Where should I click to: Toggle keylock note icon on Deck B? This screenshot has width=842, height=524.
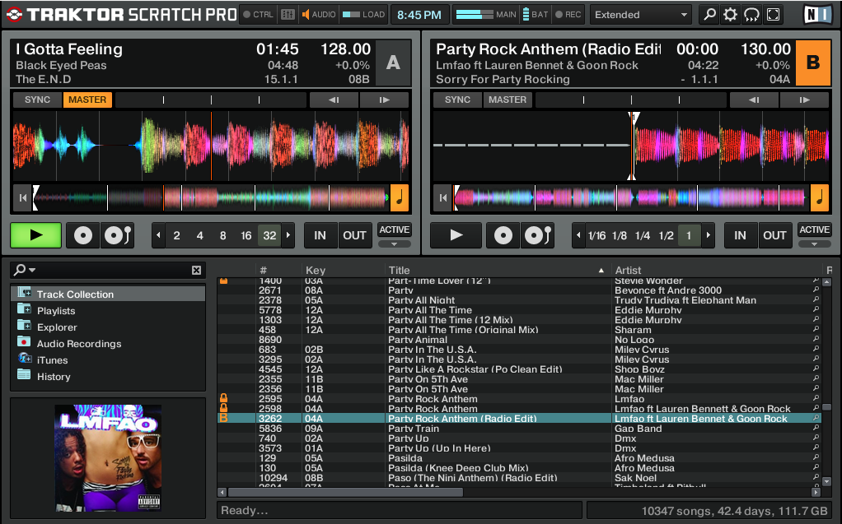click(x=820, y=197)
